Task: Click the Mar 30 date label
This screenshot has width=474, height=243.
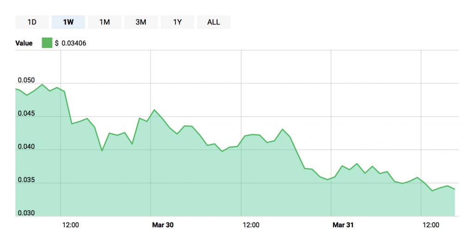Action: pos(163,225)
